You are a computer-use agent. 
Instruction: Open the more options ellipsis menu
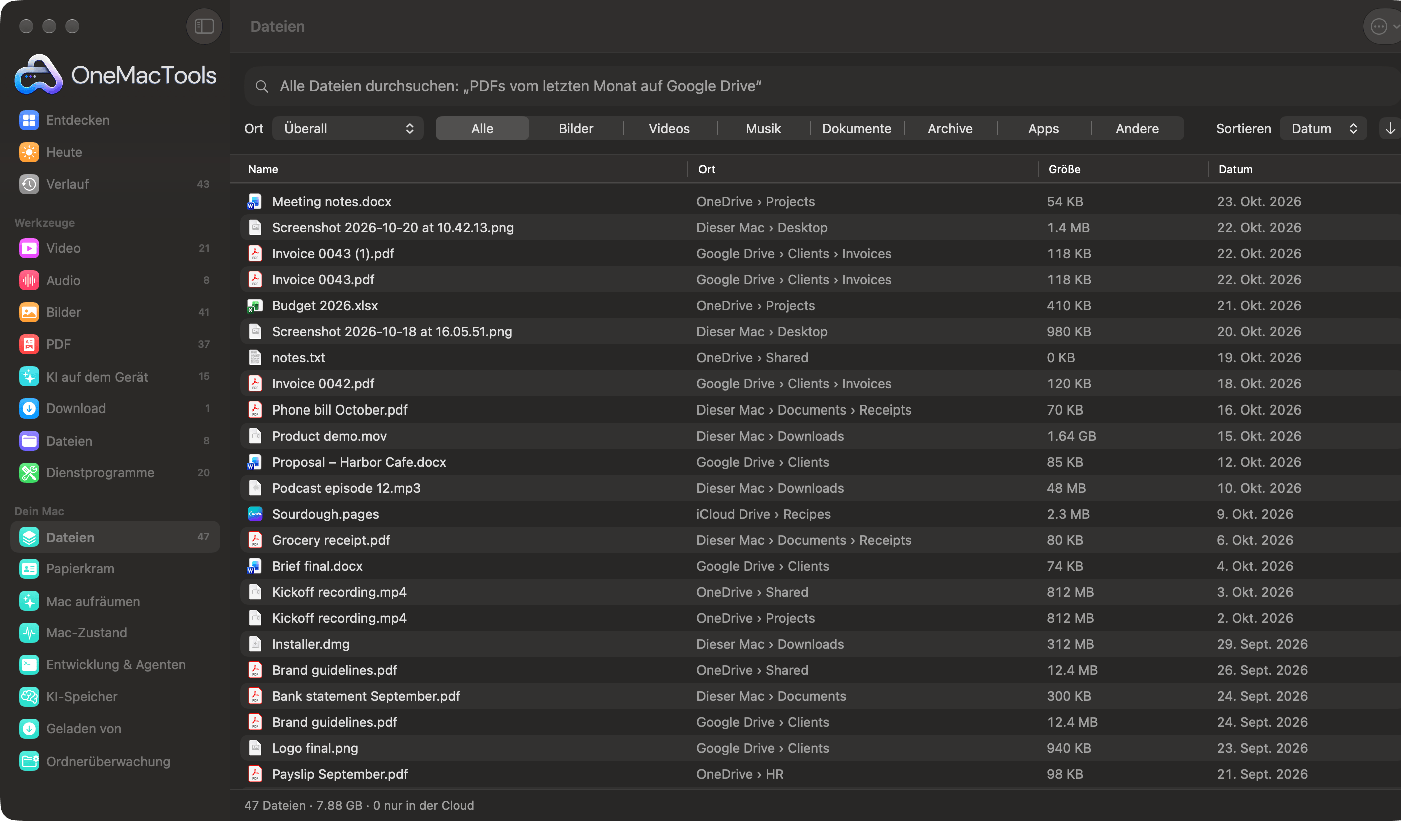click(1379, 26)
